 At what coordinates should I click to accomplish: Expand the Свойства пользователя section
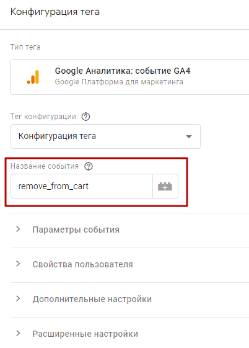click(129, 264)
